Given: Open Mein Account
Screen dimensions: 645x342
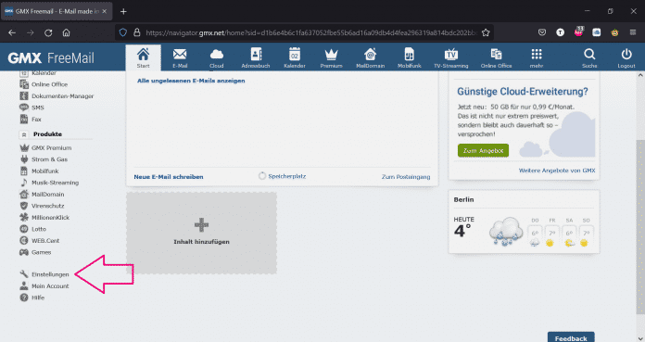Looking at the screenshot, I should click(x=44, y=286).
